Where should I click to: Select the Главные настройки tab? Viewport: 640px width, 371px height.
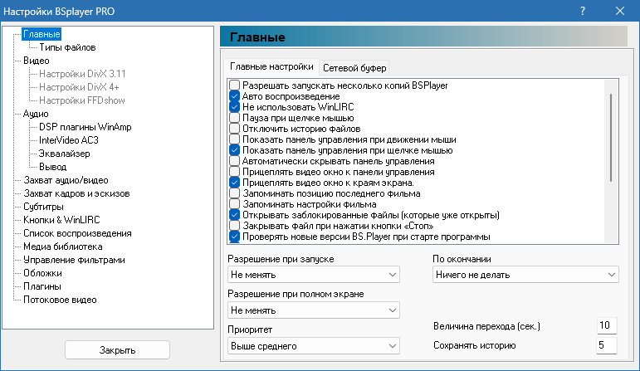pyautogui.click(x=271, y=66)
